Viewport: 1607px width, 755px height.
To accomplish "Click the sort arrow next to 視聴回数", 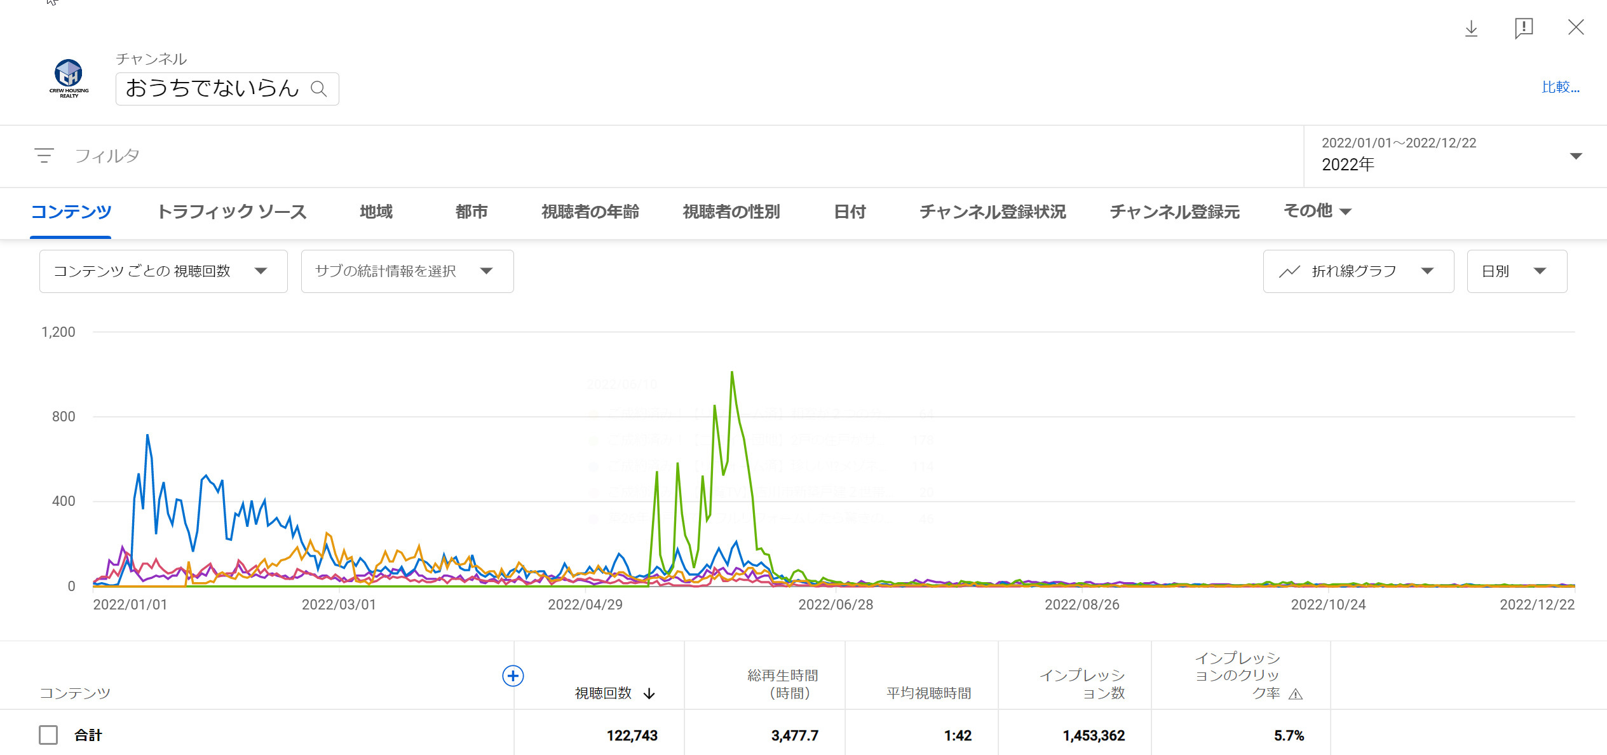I will coord(649,693).
